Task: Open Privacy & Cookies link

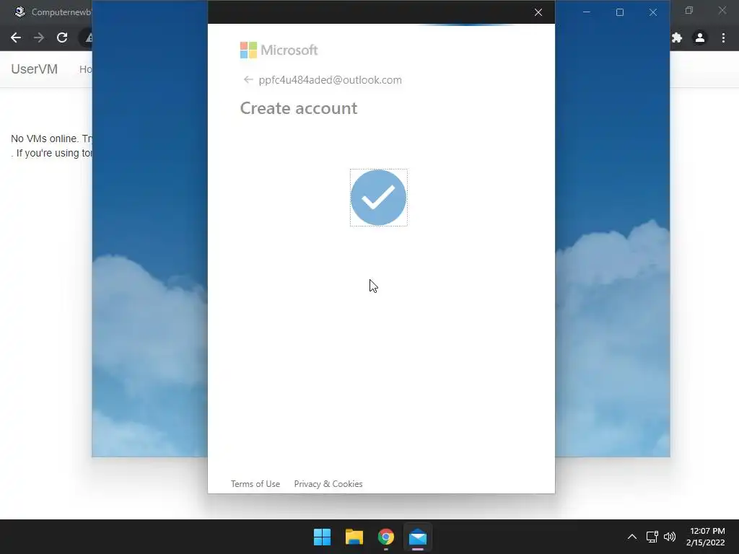Action: tap(328, 484)
